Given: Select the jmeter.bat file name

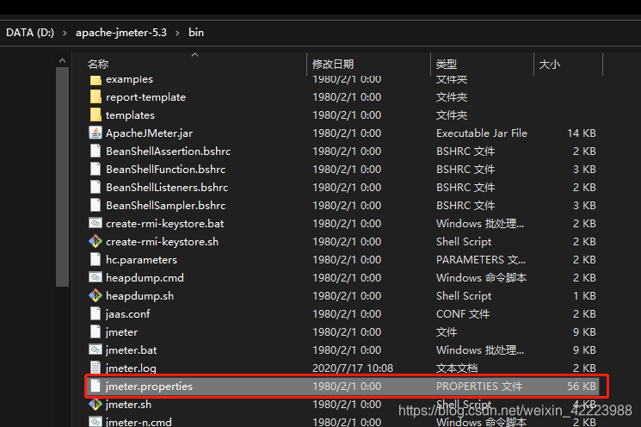Looking at the screenshot, I should click(131, 350).
